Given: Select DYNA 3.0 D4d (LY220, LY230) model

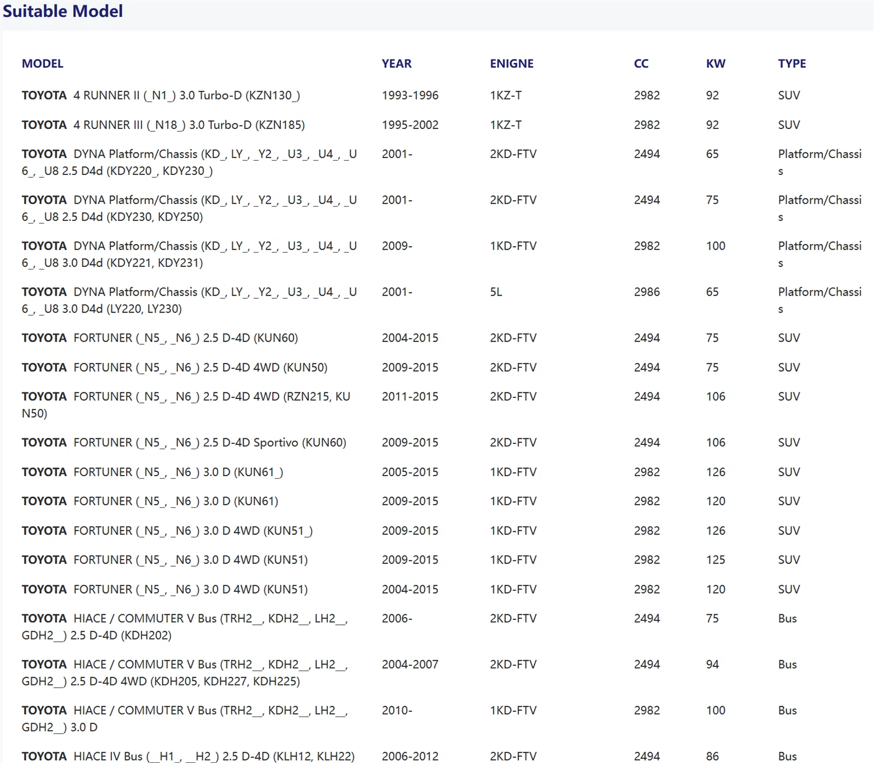Looking at the screenshot, I should pos(189,300).
